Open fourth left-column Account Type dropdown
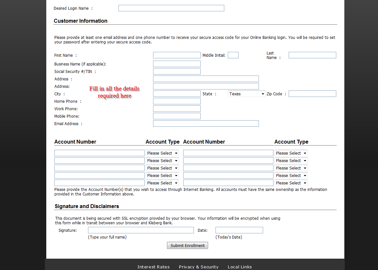The image size is (378, 270). point(162,176)
